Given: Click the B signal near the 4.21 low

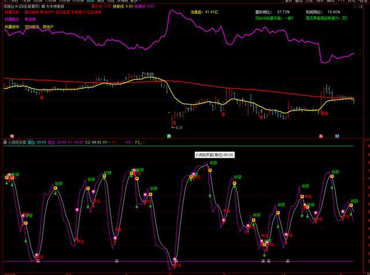Looking at the screenshot, I should click(174, 121).
